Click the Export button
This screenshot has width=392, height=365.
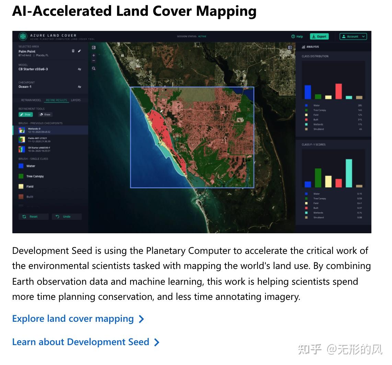pos(320,36)
